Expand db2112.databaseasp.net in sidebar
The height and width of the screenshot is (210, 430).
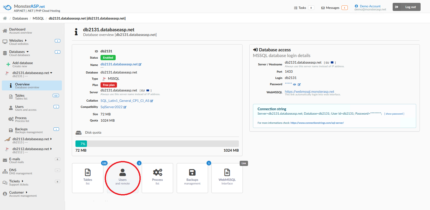pos(51,149)
